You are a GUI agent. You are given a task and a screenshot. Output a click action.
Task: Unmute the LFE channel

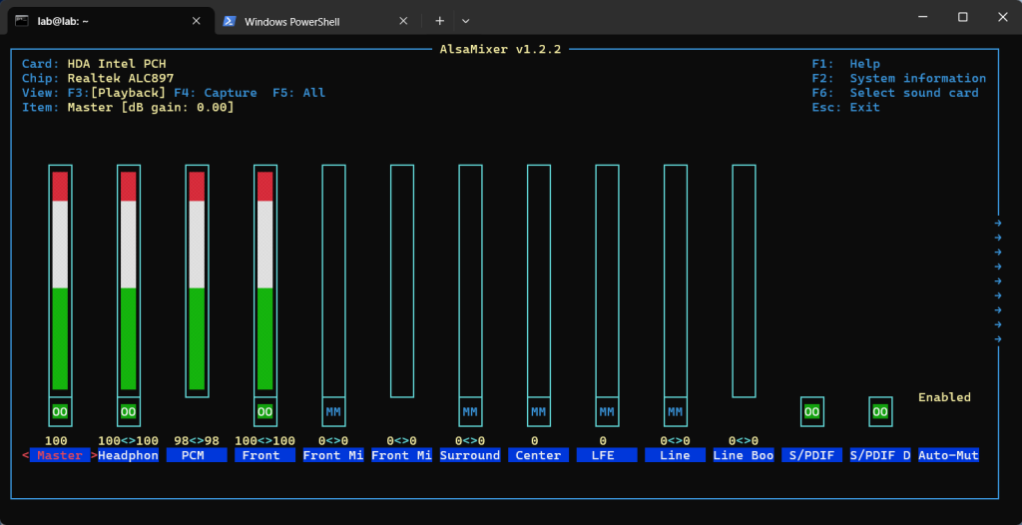607,411
